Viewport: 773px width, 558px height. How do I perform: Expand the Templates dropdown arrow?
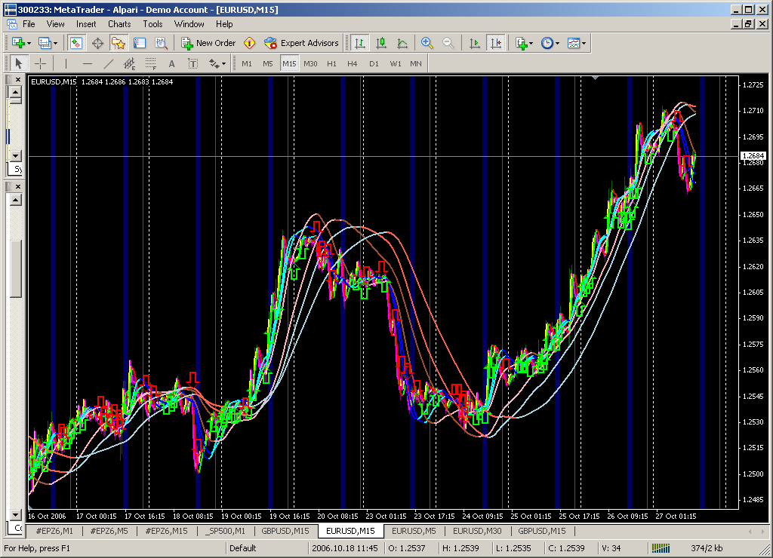coord(584,43)
